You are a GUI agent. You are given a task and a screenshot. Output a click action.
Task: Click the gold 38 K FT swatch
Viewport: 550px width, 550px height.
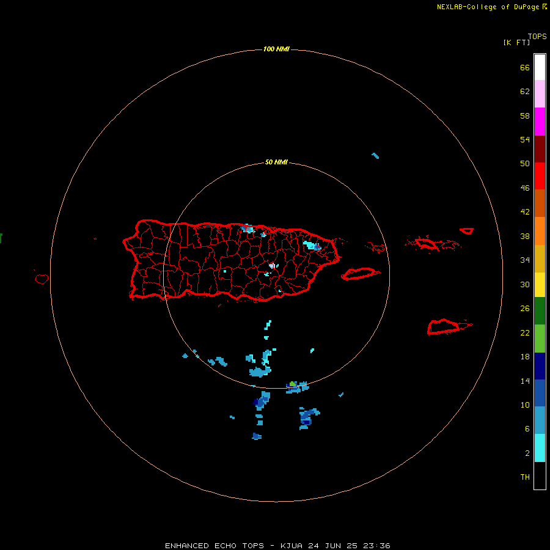(540, 258)
